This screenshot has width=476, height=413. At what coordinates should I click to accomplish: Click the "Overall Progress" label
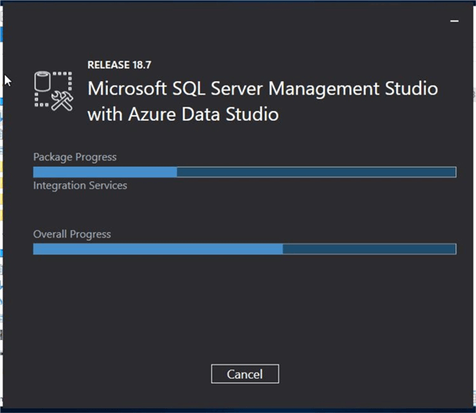(x=72, y=234)
